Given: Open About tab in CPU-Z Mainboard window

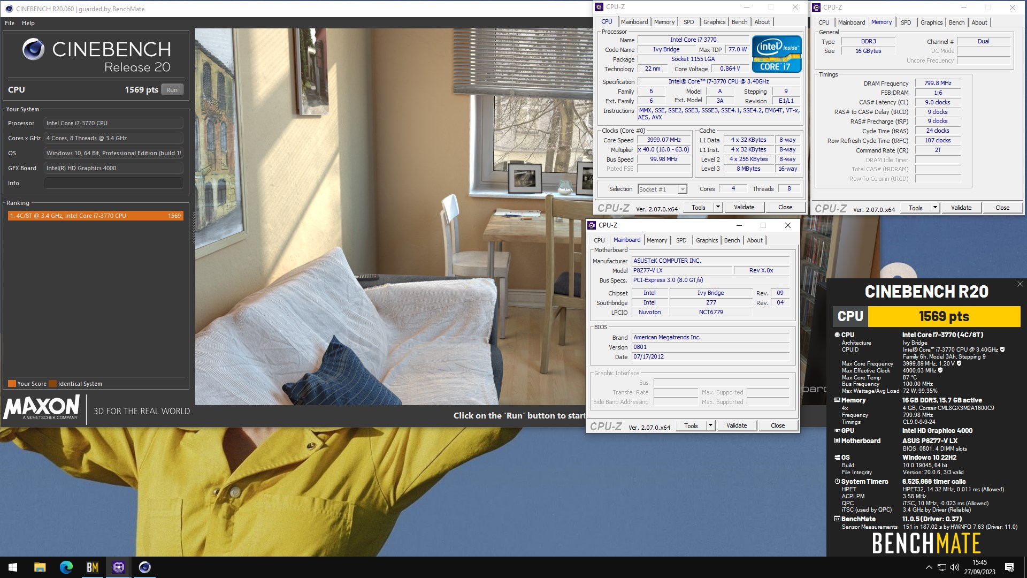Looking at the screenshot, I should [755, 240].
